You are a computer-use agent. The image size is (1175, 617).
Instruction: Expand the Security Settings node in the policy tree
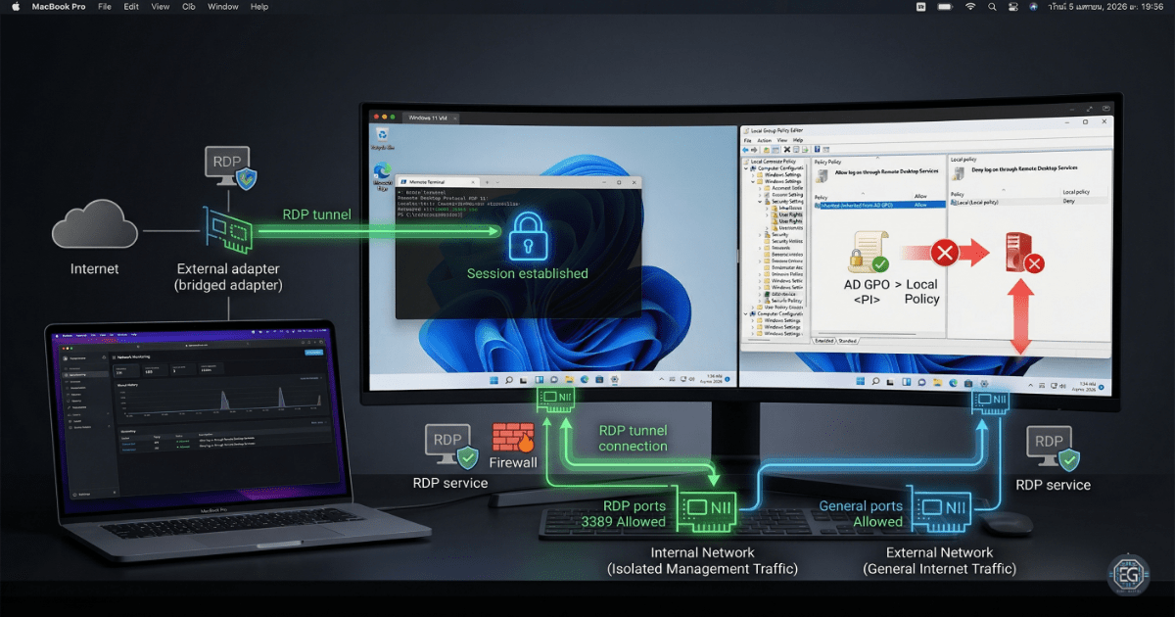click(x=760, y=202)
